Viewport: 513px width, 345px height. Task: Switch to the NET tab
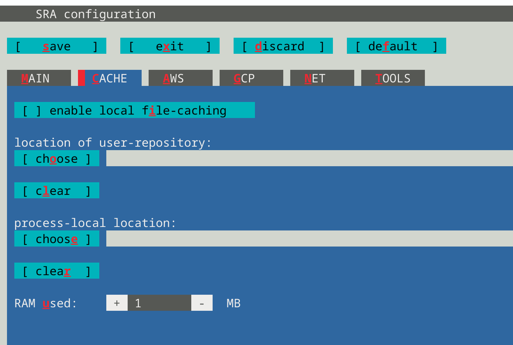(x=322, y=78)
